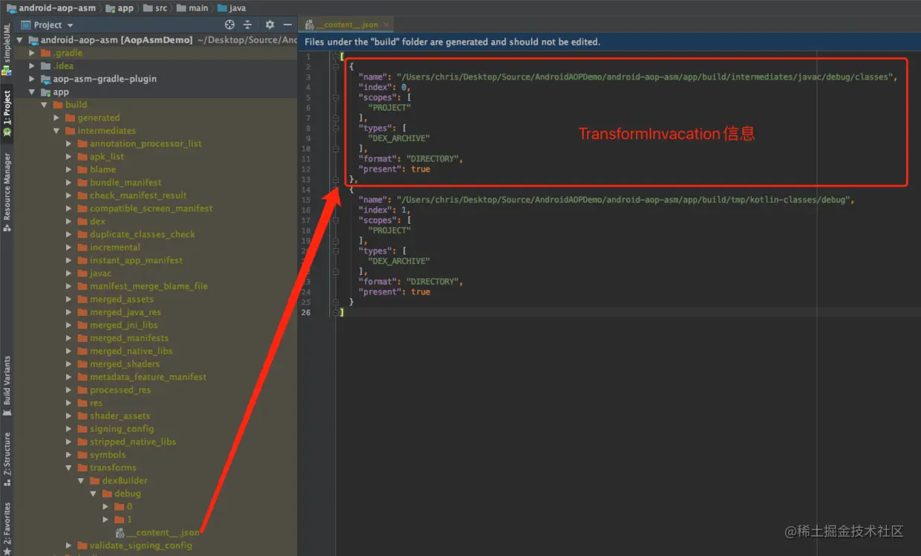This screenshot has height=556, width=921.
Task: Collapse the intermediates folder arrow
Action: (x=57, y=131)
